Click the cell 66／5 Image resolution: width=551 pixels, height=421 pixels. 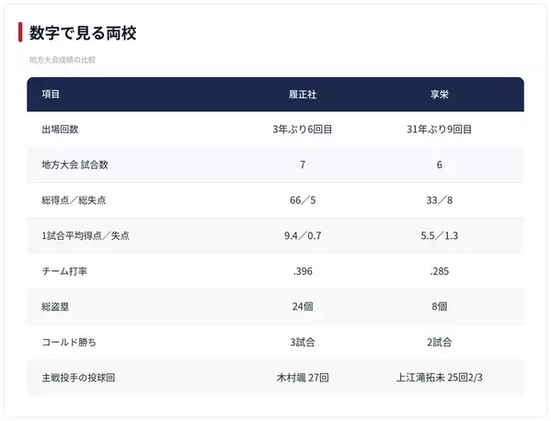[x=303, y=200]
